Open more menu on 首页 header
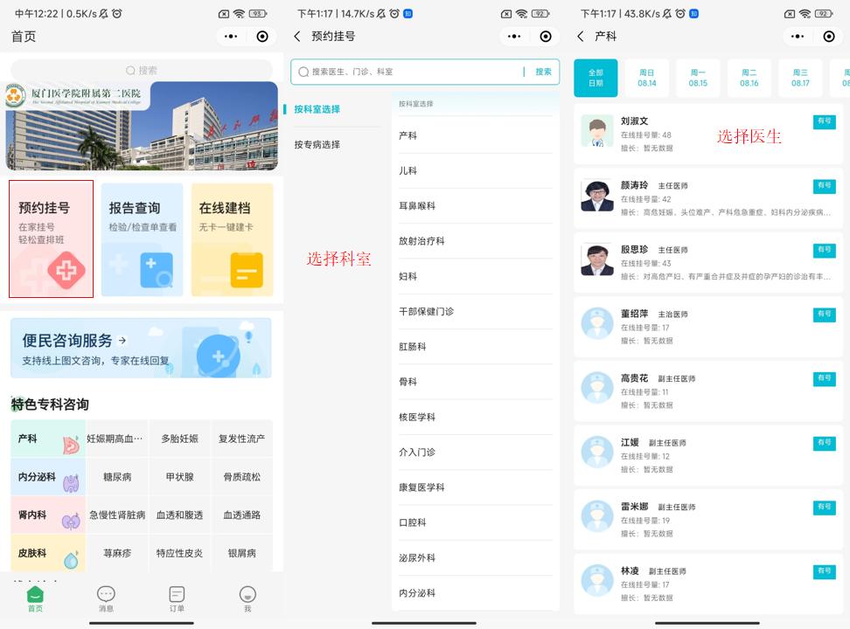This screenshot has width=850, height=629. (x=231, y=37)
